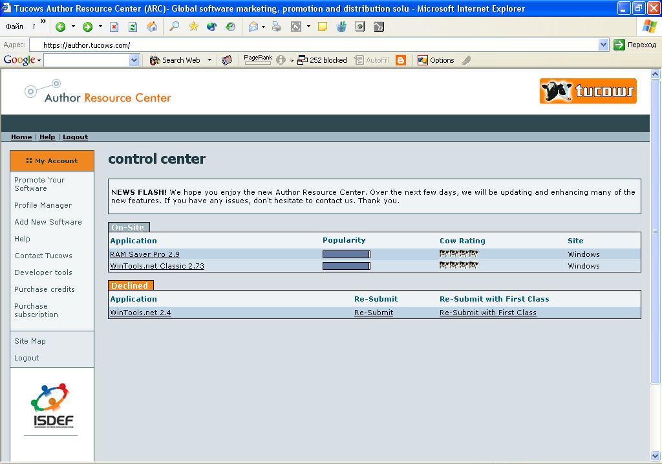Image resolution: width=662 pixels, height=464 pixels.
Task: Open the address bar dropdown arrow
Action: (x=603, y=45)
